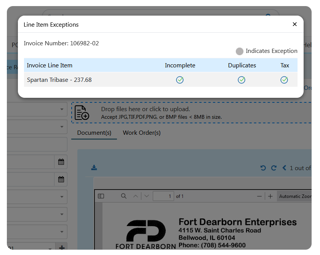Click the Tax exception check mark
Viewport: 320px width, 255px height.
coord(284,80)
